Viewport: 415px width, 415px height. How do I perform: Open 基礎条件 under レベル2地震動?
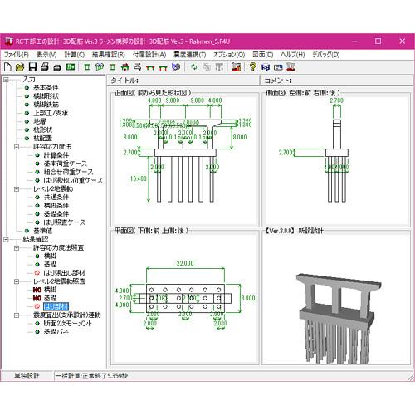point(56,214)
